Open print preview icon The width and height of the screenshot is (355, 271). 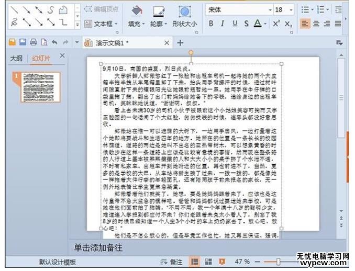pos(44,42)
